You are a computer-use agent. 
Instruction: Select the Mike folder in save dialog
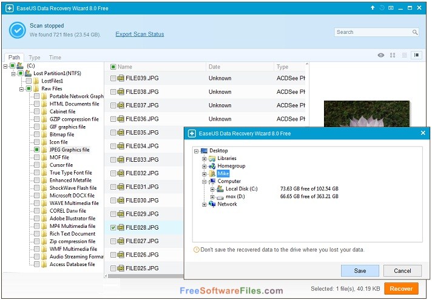tap(223, 173)
